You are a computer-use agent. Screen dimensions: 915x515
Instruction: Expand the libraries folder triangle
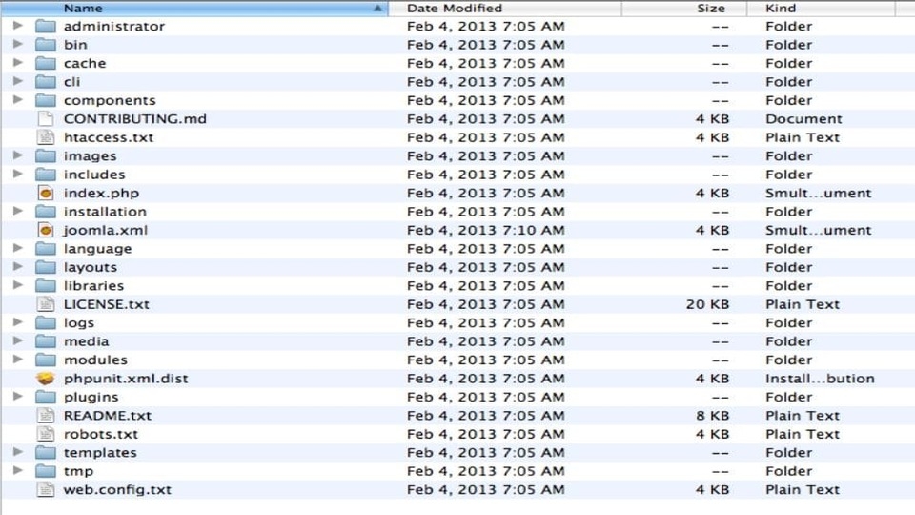(18, 285)
